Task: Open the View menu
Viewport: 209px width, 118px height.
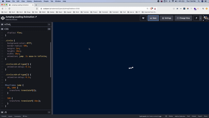Action: (x=23, y=1)
